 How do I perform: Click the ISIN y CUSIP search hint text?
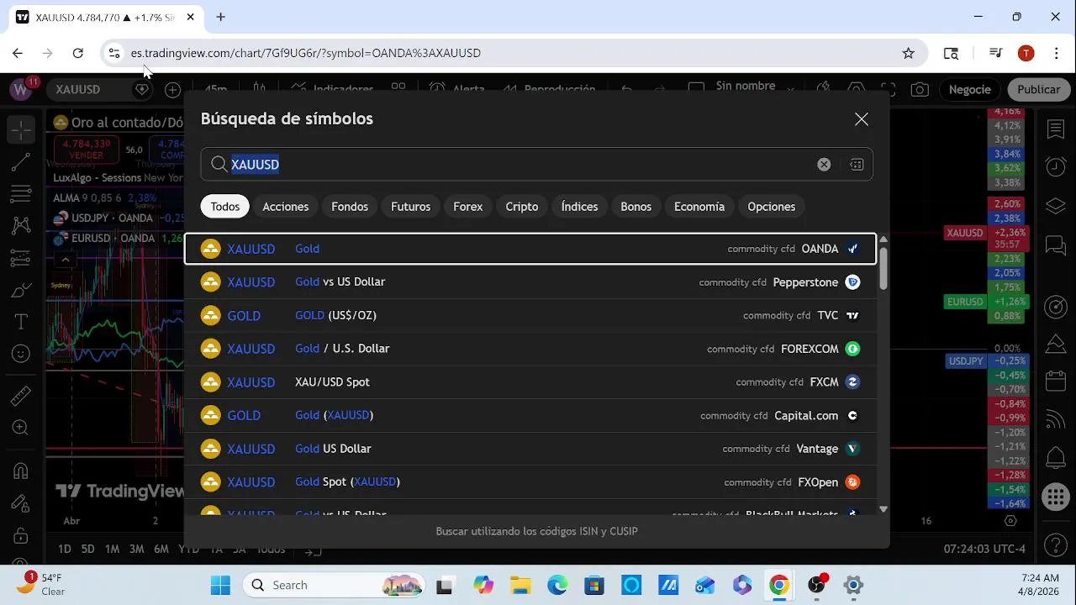536,531
